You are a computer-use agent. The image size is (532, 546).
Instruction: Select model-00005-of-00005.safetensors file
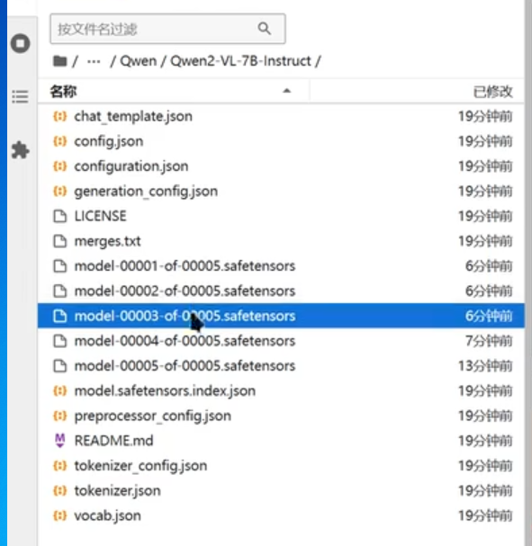click(281, 366)
